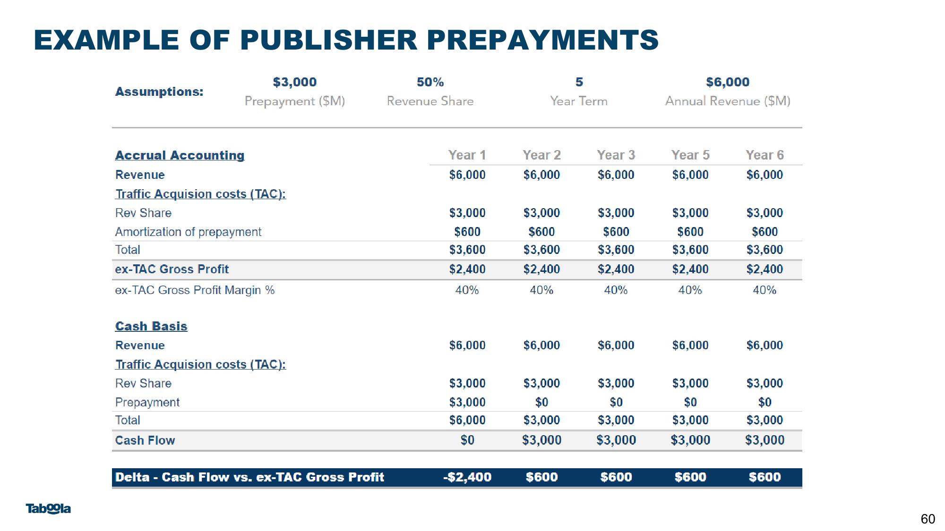Click the 'Amortization of prepayment' row label
945x531 pixels.
pyautogui.click(x=188, y=232)
